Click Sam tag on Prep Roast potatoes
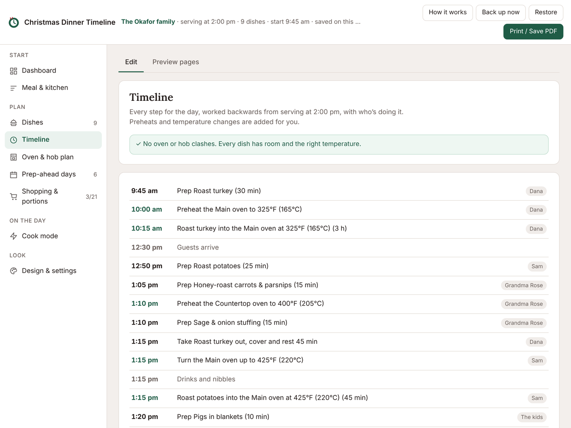This screenshot has width=571, height=428. (x=537, y=266)
